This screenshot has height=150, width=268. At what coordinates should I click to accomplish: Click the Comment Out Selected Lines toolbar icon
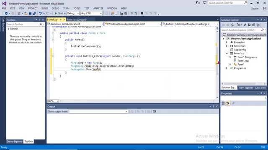pos(131,13)
